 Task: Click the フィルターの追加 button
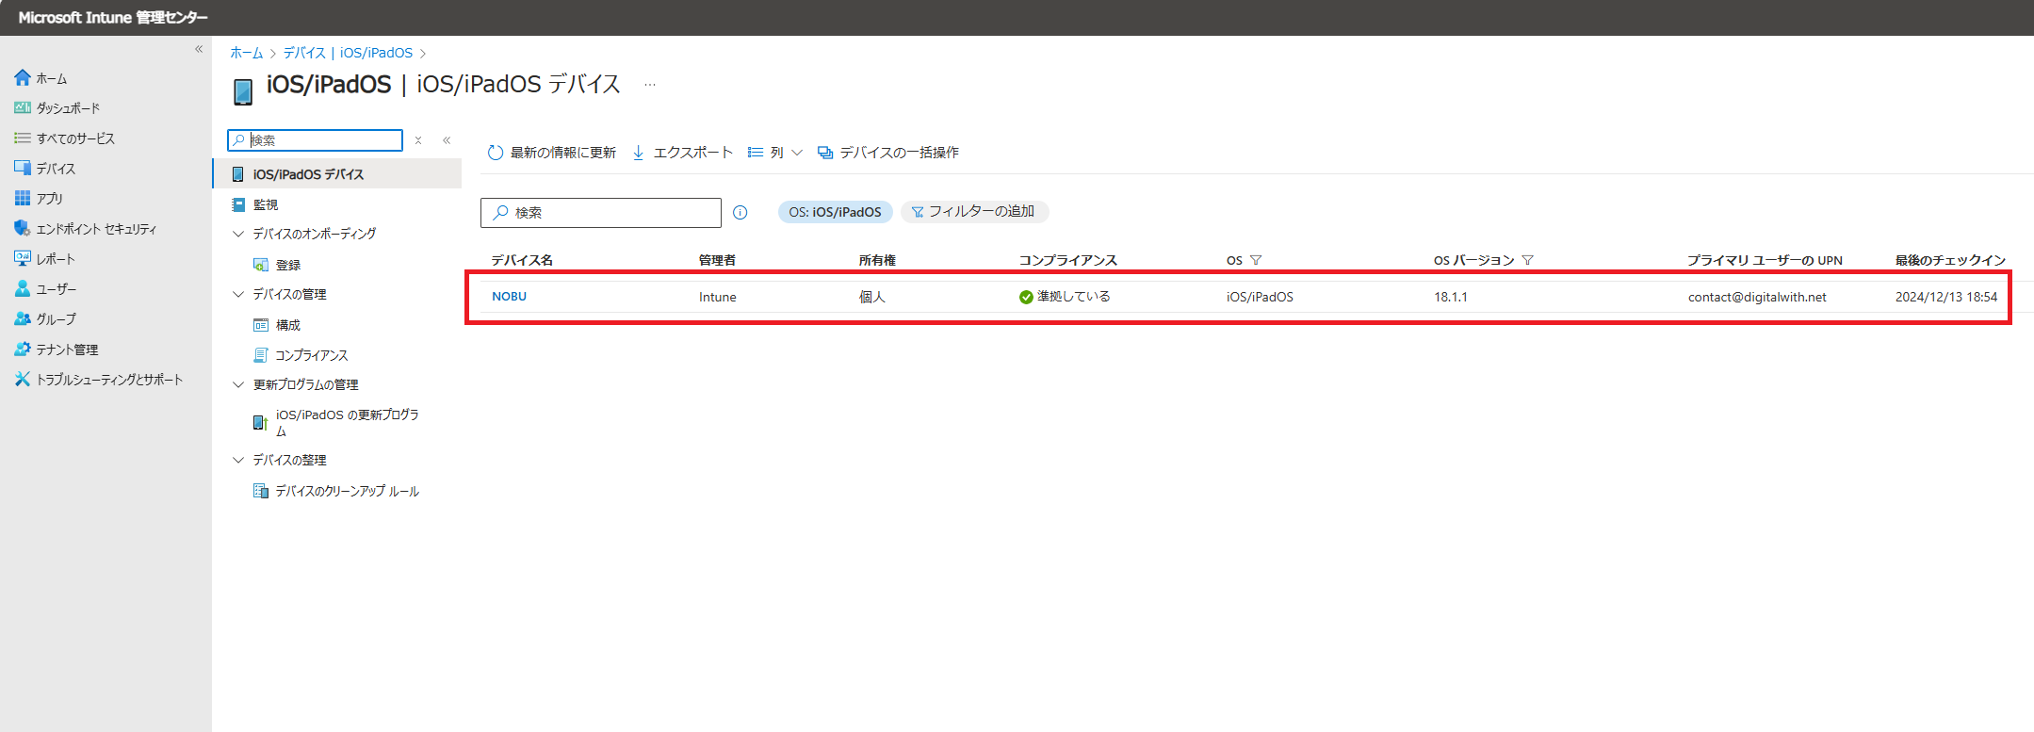click(x=974, y=212)
